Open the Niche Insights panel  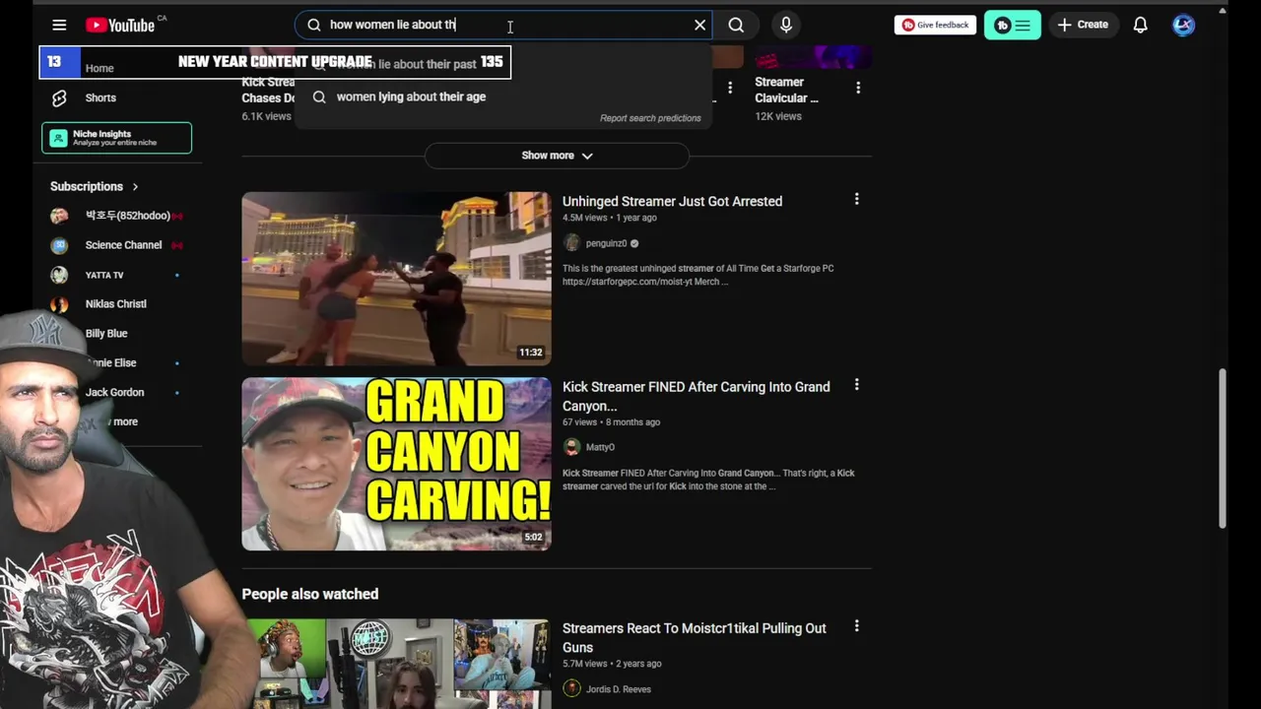tap(116, 138)
